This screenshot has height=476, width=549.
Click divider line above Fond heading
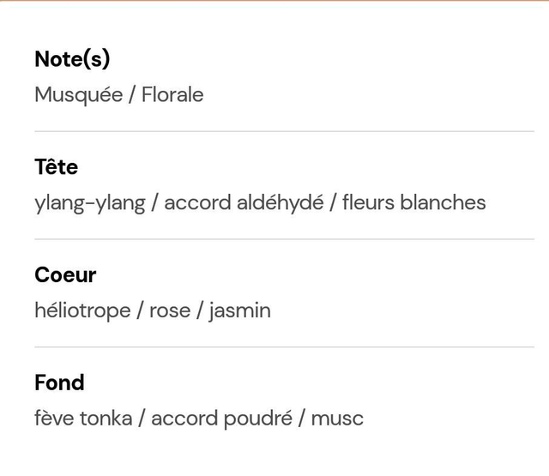pos(284,347)
